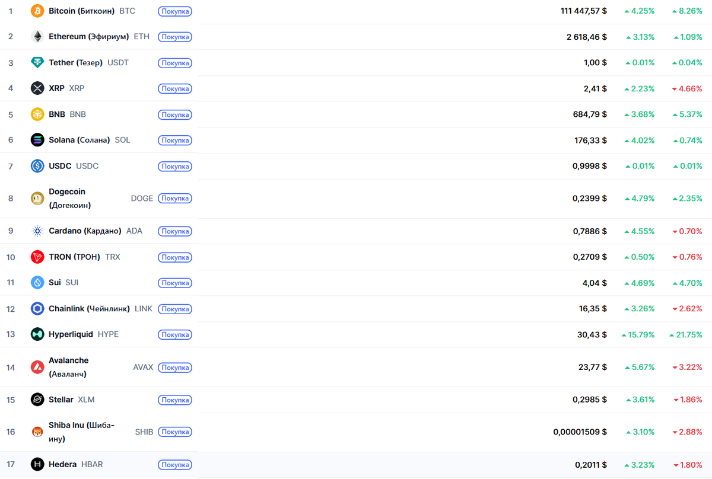Viewport: 712px width, 479px height.
Task: Click Покупка button in XRP row
Action: (x=175, y=89)
